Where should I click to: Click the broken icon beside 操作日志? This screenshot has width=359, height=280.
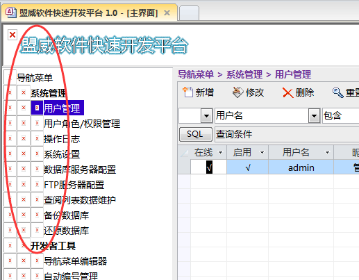click(37, 138)
